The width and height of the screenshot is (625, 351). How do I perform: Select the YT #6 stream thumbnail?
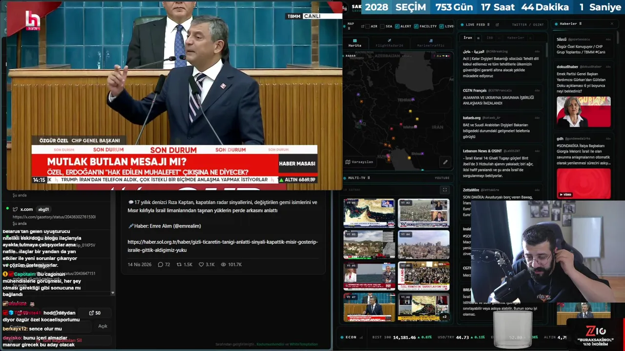tap(424, 276)
